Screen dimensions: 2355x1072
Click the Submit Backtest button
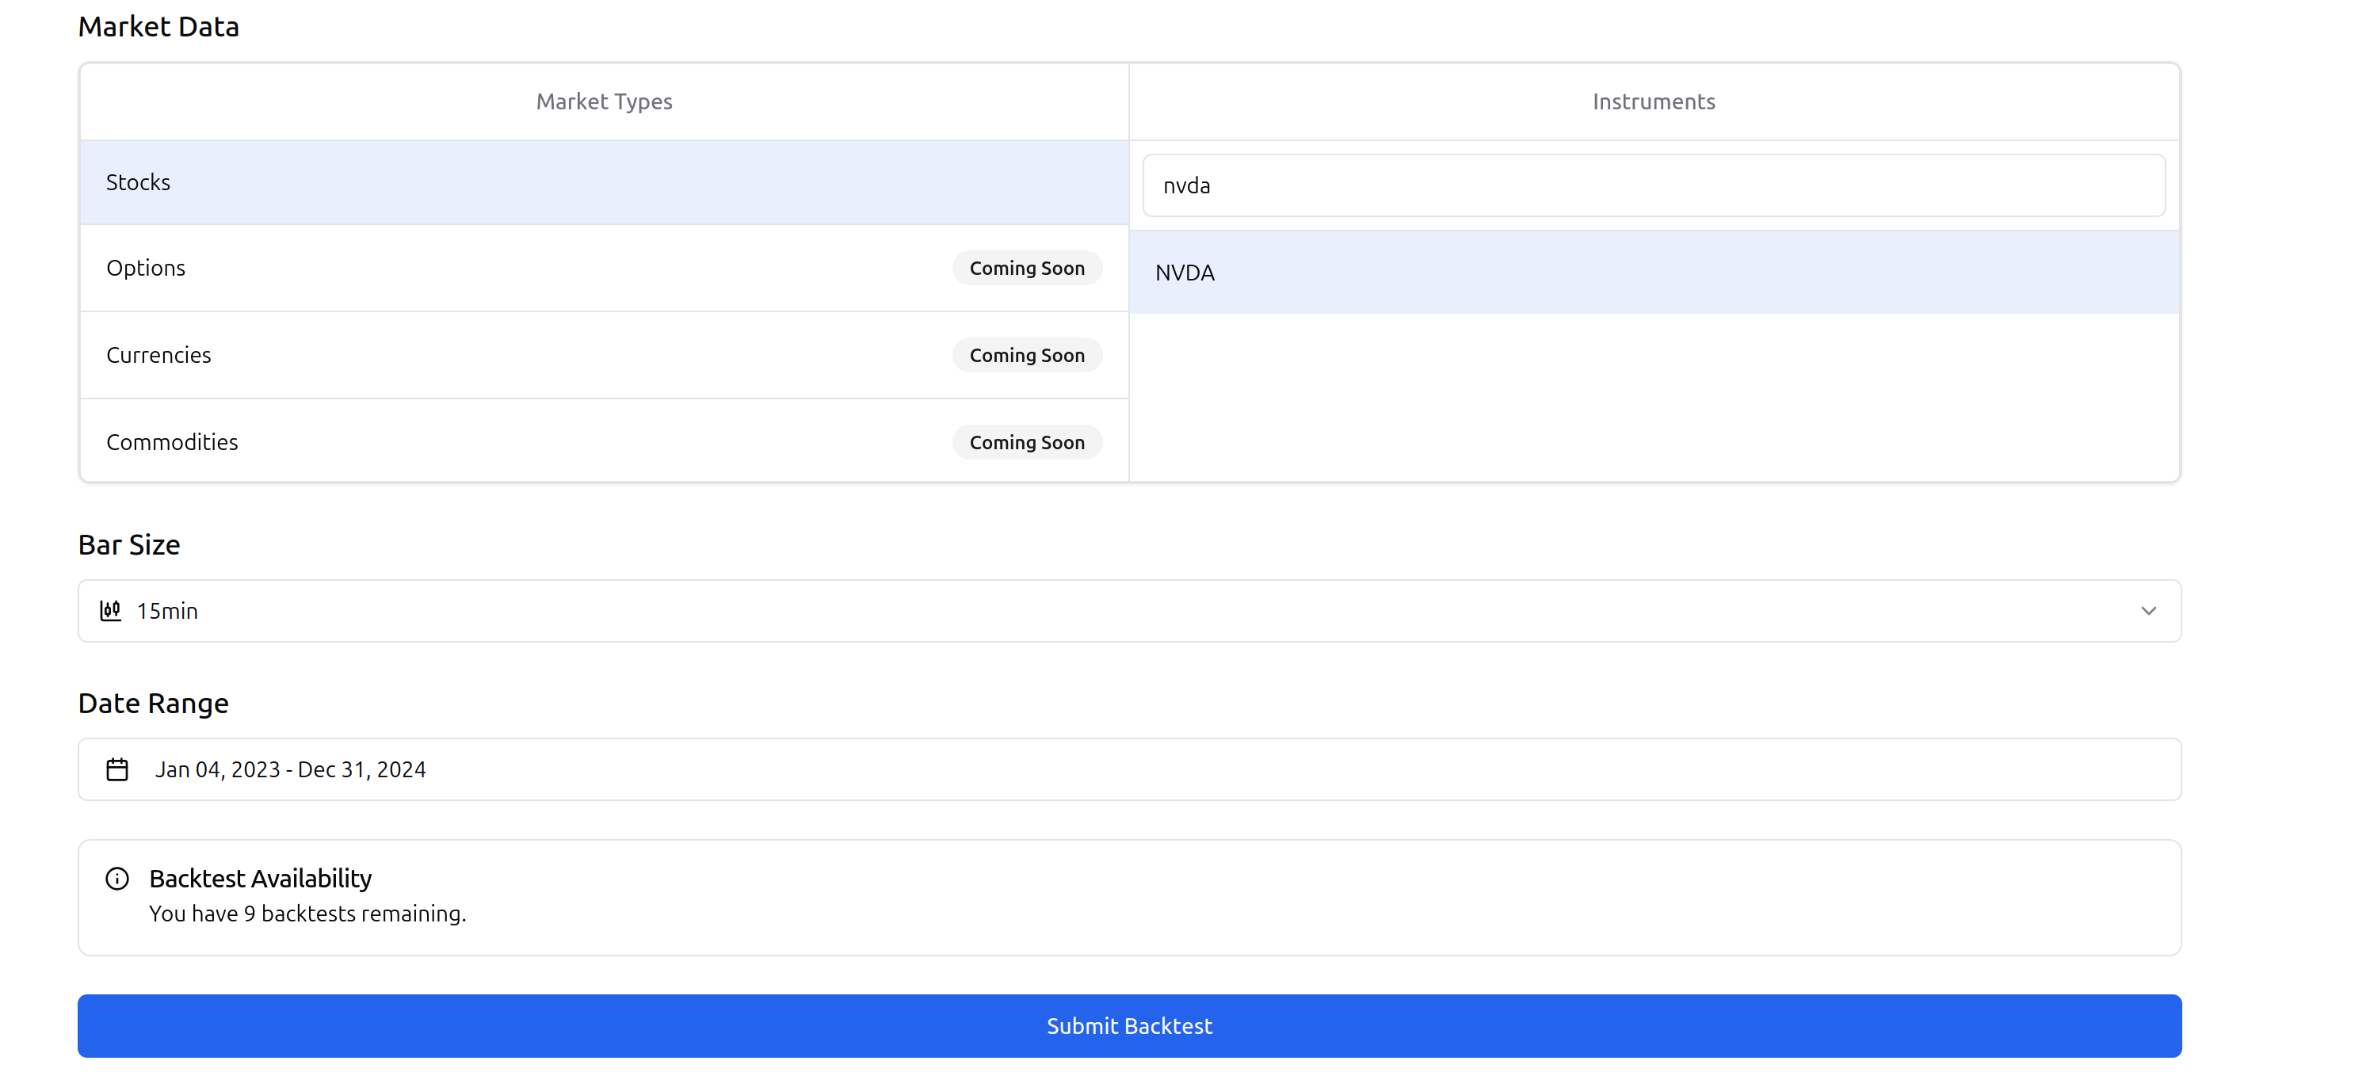[x=1129, y=1025]
